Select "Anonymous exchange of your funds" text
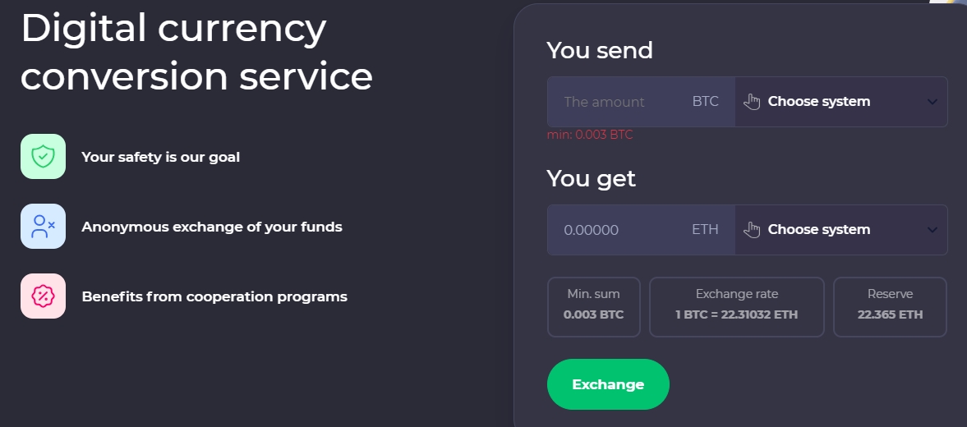 tap(212, 227)
